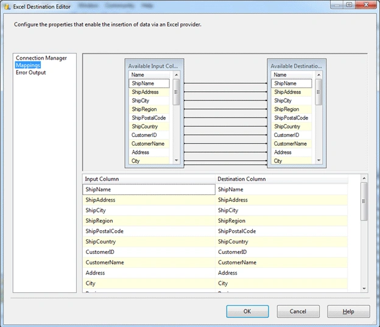This screenshot has width=380, height=327.
Task: Click Address cell in Input Column grid
Action: click(x=149, y=273)
